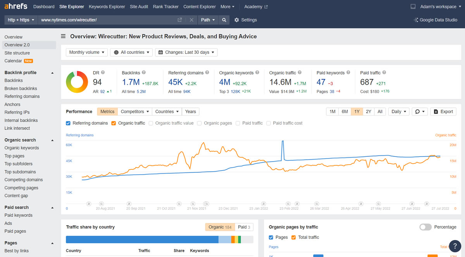This screenshot has width=465, height=257.
Task: Click the Organic keywords help icon
Action: tap(257, 72)
